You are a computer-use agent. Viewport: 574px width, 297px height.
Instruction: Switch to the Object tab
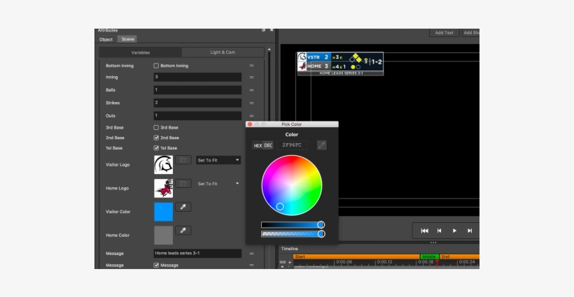click(106, 39)
